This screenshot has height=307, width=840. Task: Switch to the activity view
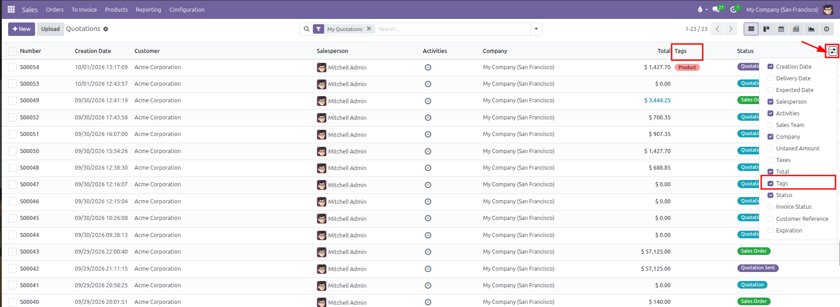(x=826, y=29)
